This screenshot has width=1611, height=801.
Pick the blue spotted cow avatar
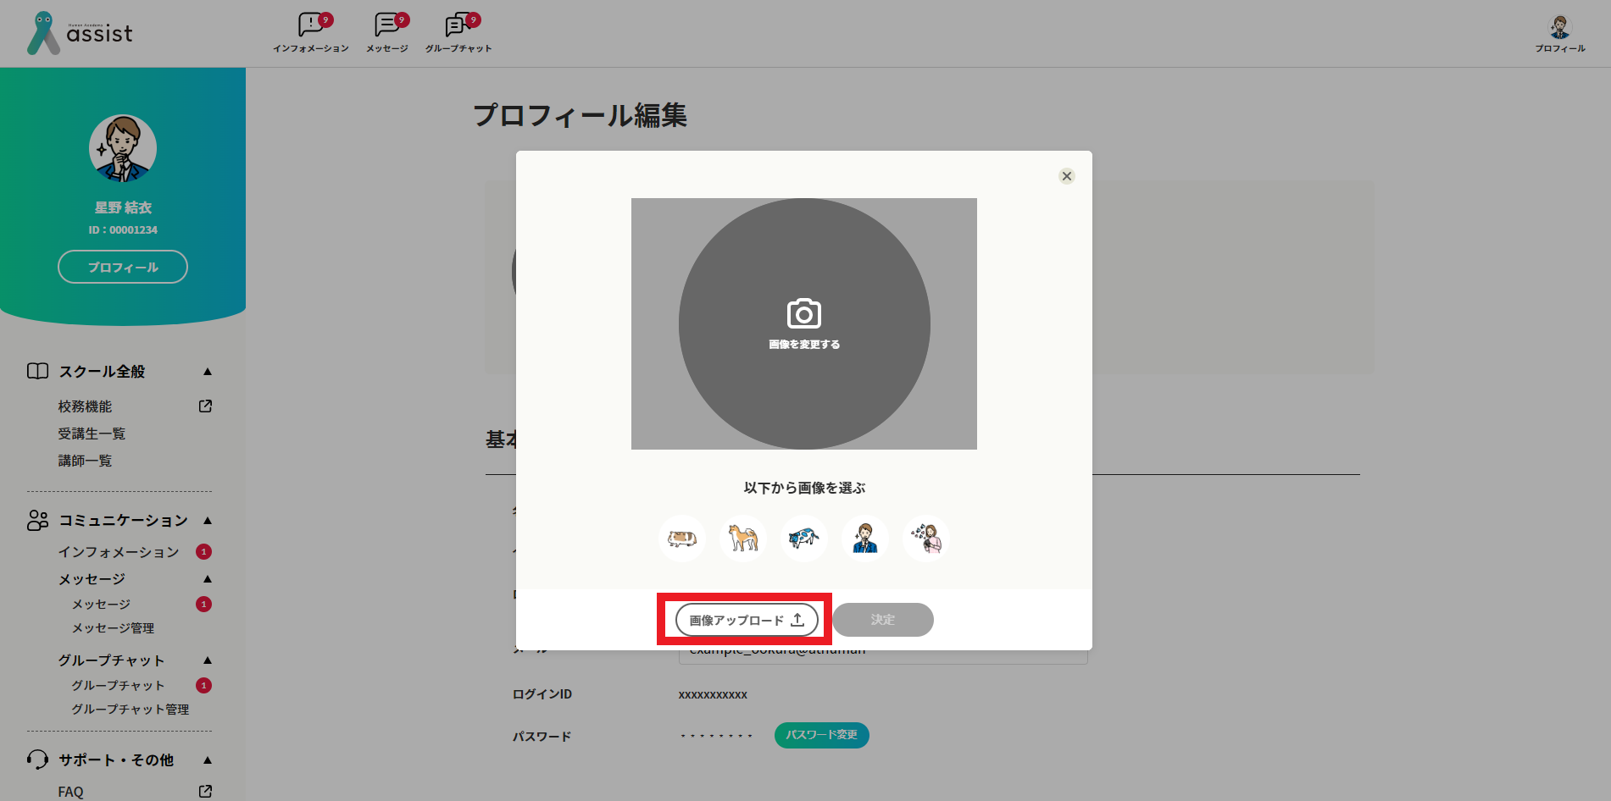(x=804, y=539)
